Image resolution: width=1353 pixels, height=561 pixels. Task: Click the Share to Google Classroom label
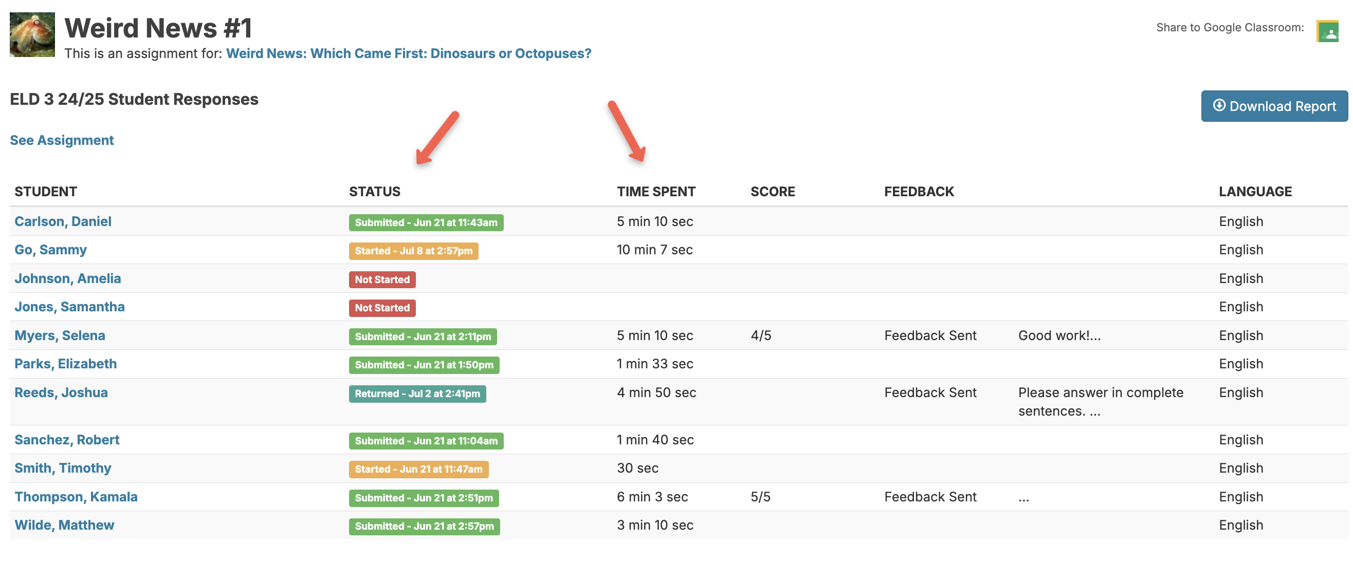[1230, 28]
